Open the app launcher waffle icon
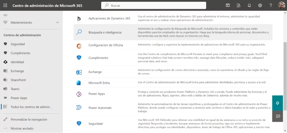The height and width of the screenshot is (133, 287). tap(5, 5)
